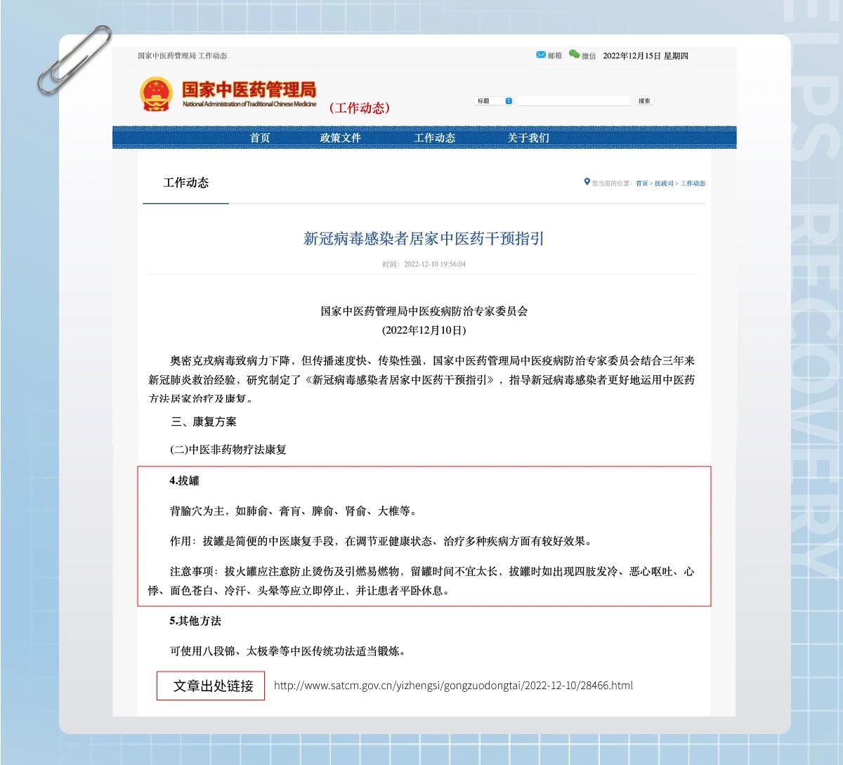The height and width of the screenshot is (765, 843).
Task: Open the 标题 search type dropdown
Action: click(x=494, y=101)
